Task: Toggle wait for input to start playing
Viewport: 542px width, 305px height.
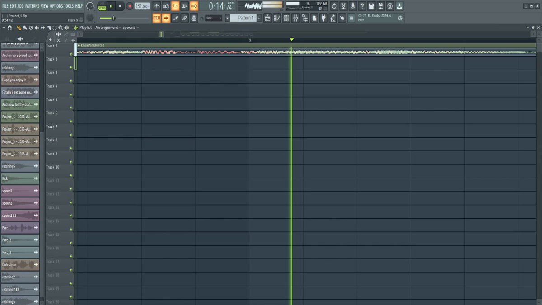Action: pyautogui.click(x=166, y=6)
